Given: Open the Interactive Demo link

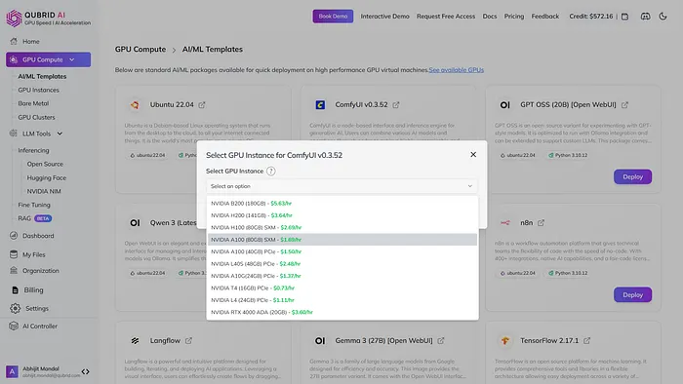Looking at the screenshot, I should (384, 17).
